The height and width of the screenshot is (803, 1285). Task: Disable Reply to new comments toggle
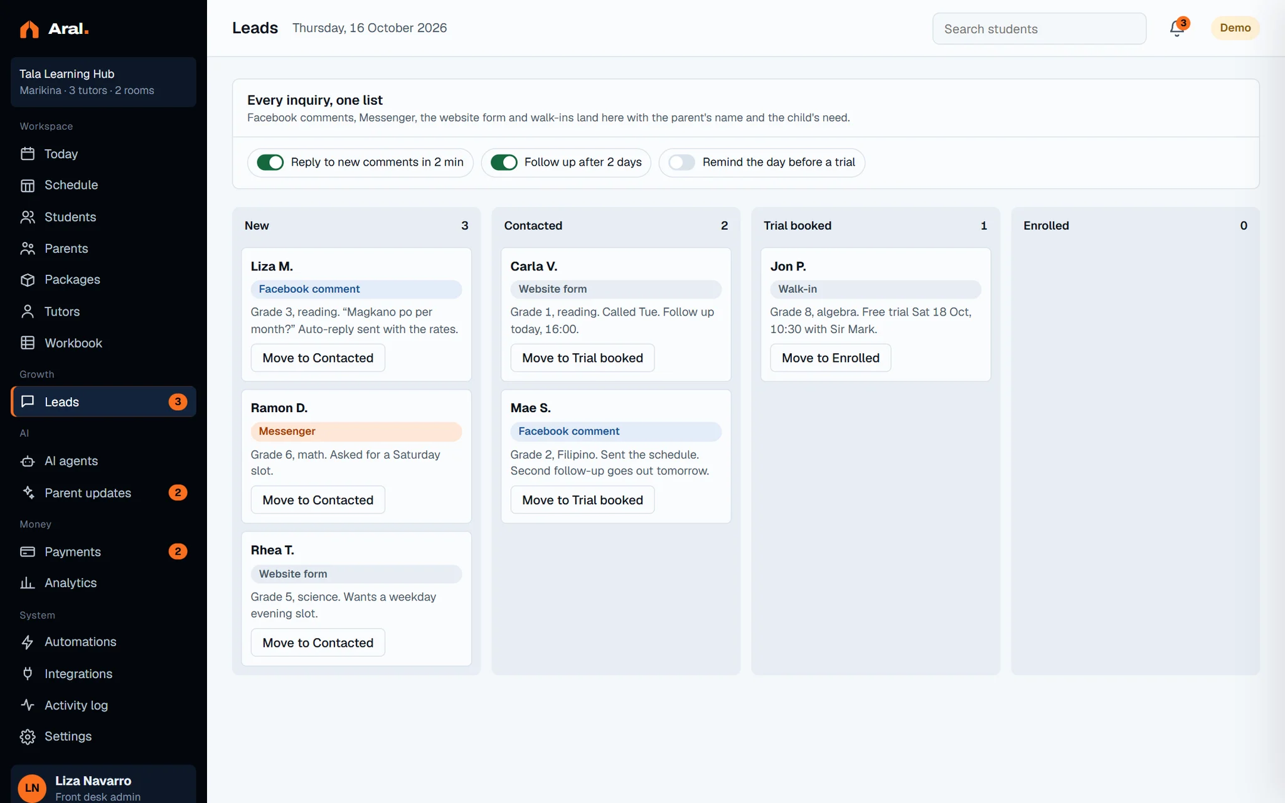[x=270, y=162]
